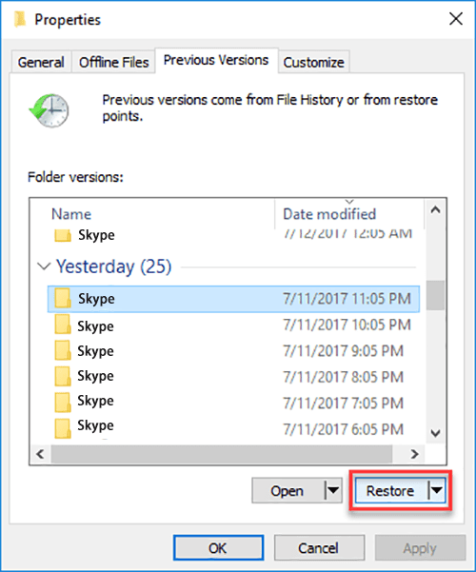
Task: Collapse the Yesterday (25) group
Action: click(44, 266)
